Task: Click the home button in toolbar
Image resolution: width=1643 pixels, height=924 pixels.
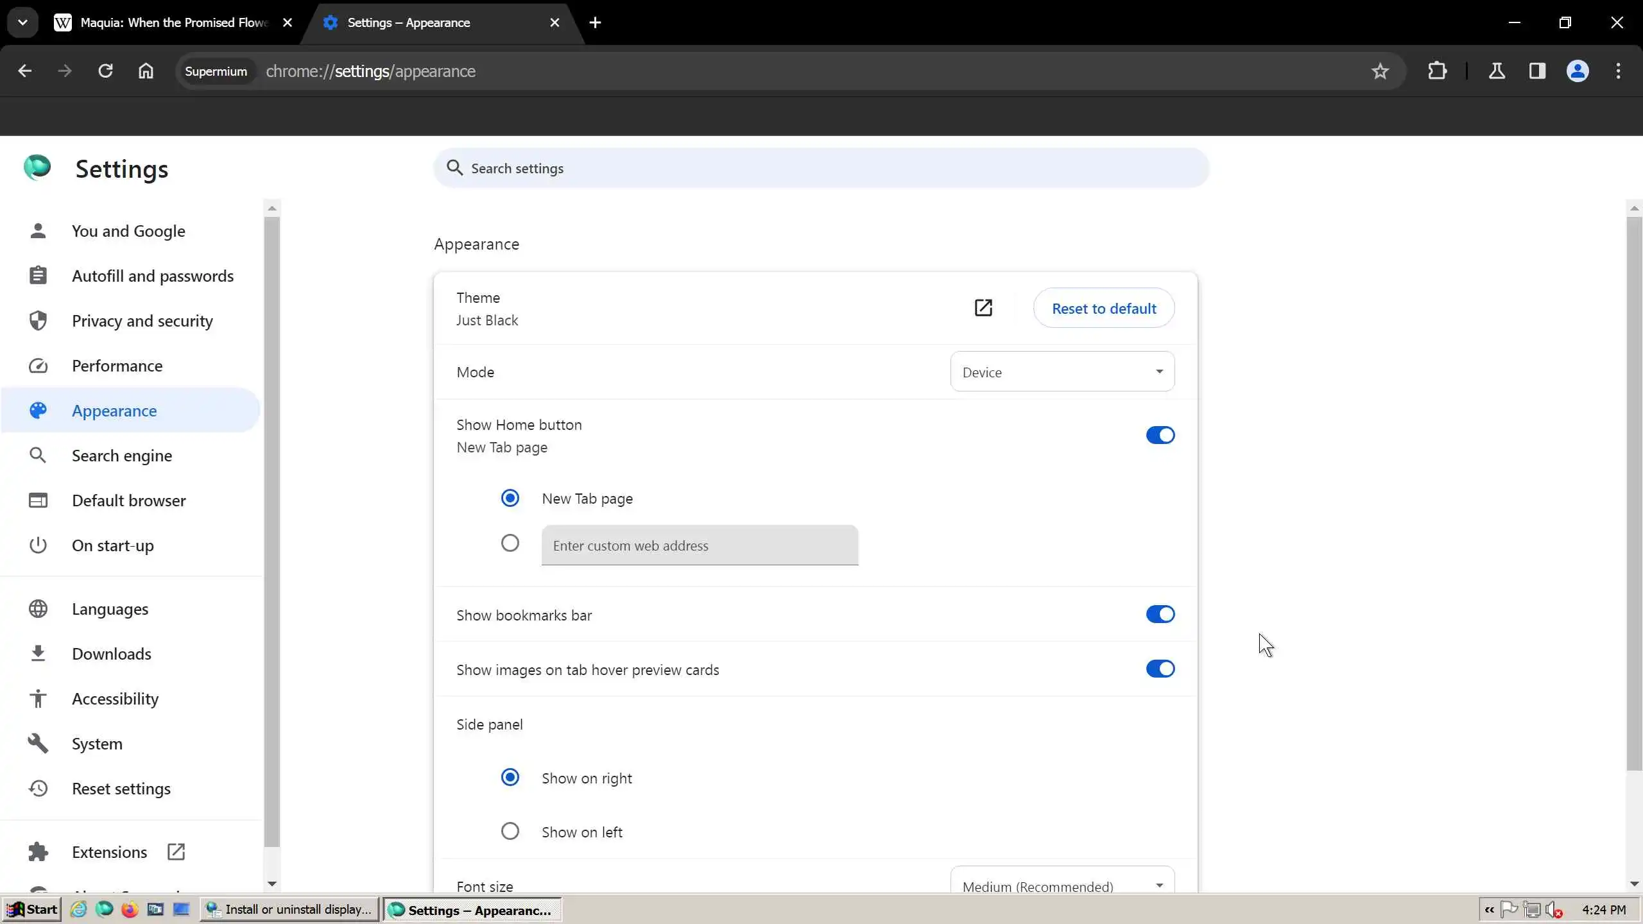Action: [146, 71]
